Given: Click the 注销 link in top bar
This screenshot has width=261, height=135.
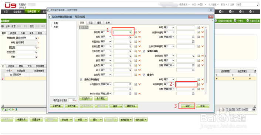Looking at the screenshot, I should click(232, 5).
